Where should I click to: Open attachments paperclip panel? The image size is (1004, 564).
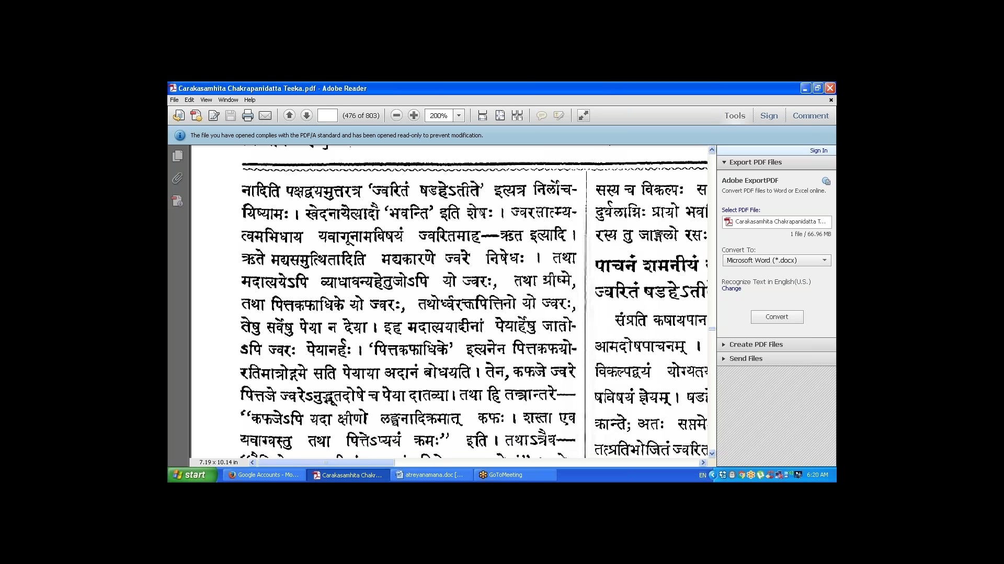point(178,179)
